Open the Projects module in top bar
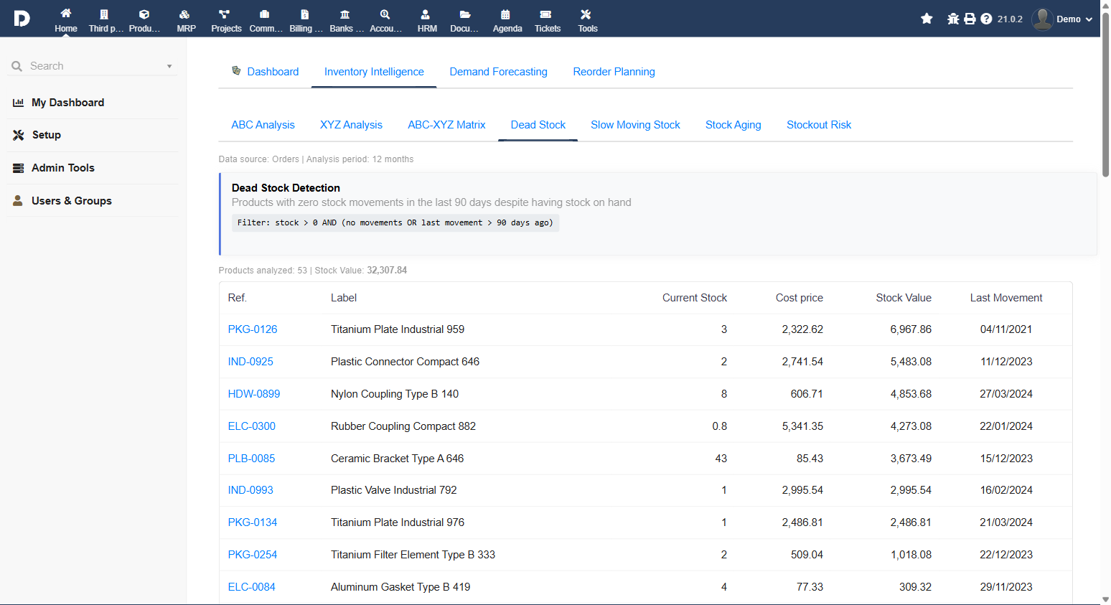 click(x=226, y=19)
